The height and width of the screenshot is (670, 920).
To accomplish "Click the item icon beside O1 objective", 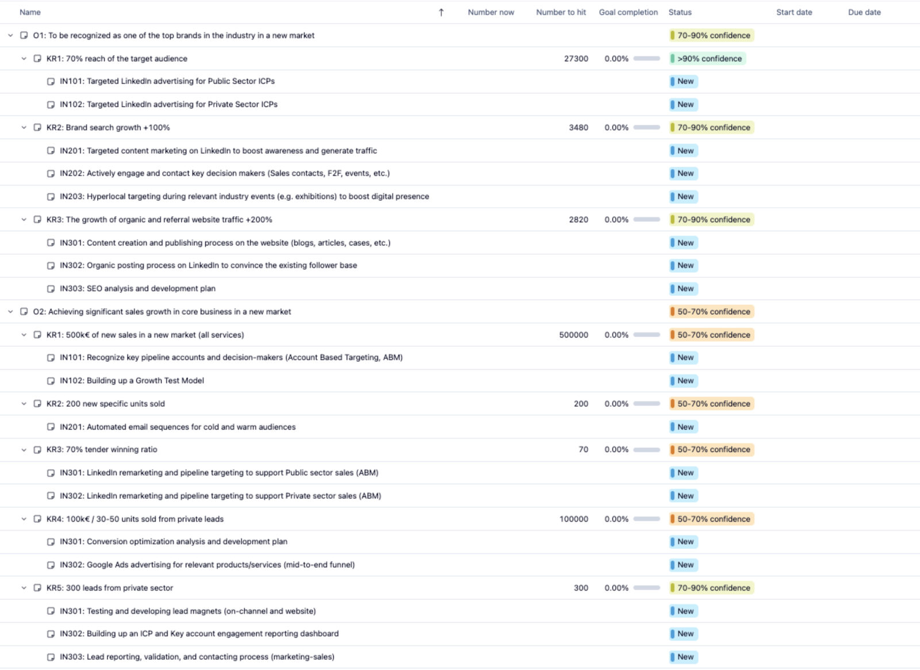I will click(x=24, y=35).
